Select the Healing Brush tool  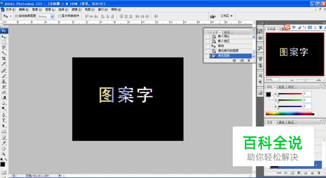point(4,71)
